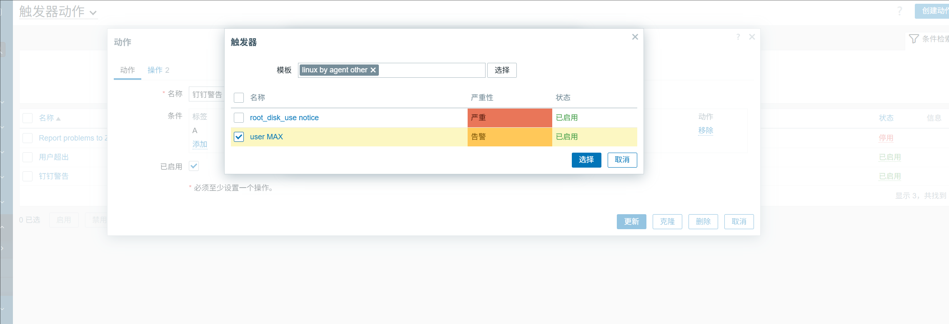Click 移除 link in conditions
This screenshot has height=324, width=949.
(706, 131)
